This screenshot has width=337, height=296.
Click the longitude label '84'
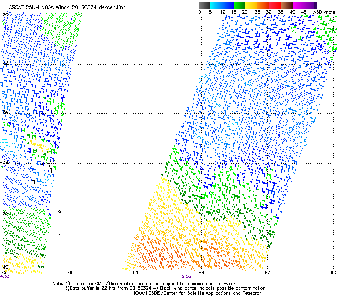tap(201, 273)
